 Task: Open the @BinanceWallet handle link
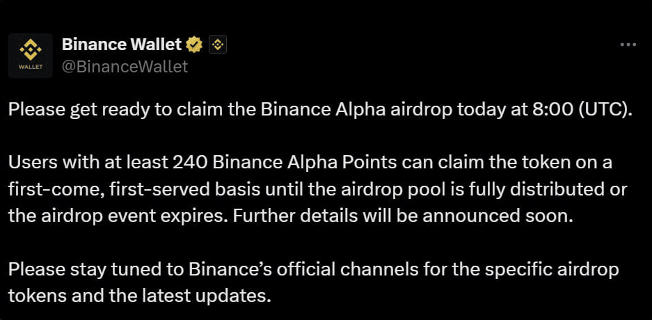click(125, 67)
